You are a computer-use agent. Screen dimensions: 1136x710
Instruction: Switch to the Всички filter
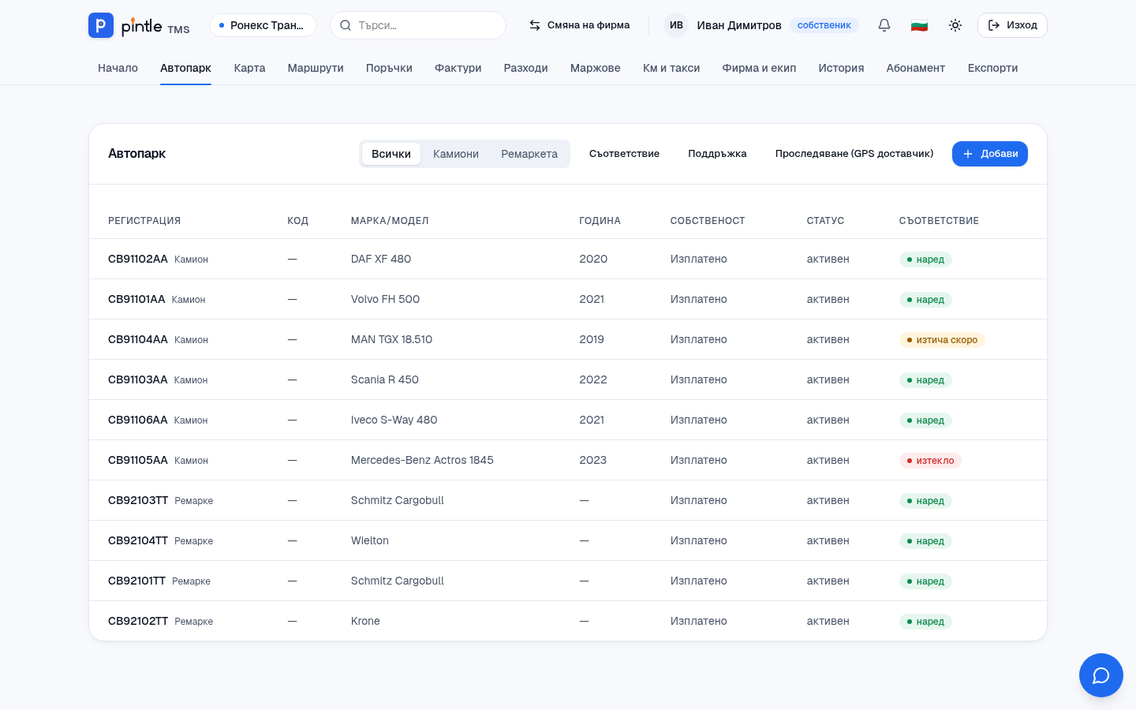391,154
